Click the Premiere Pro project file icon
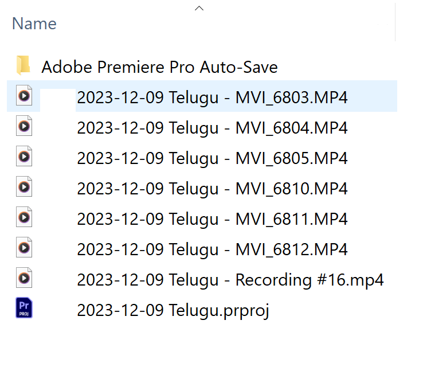 pyautogui.click(x=23, y=309)
